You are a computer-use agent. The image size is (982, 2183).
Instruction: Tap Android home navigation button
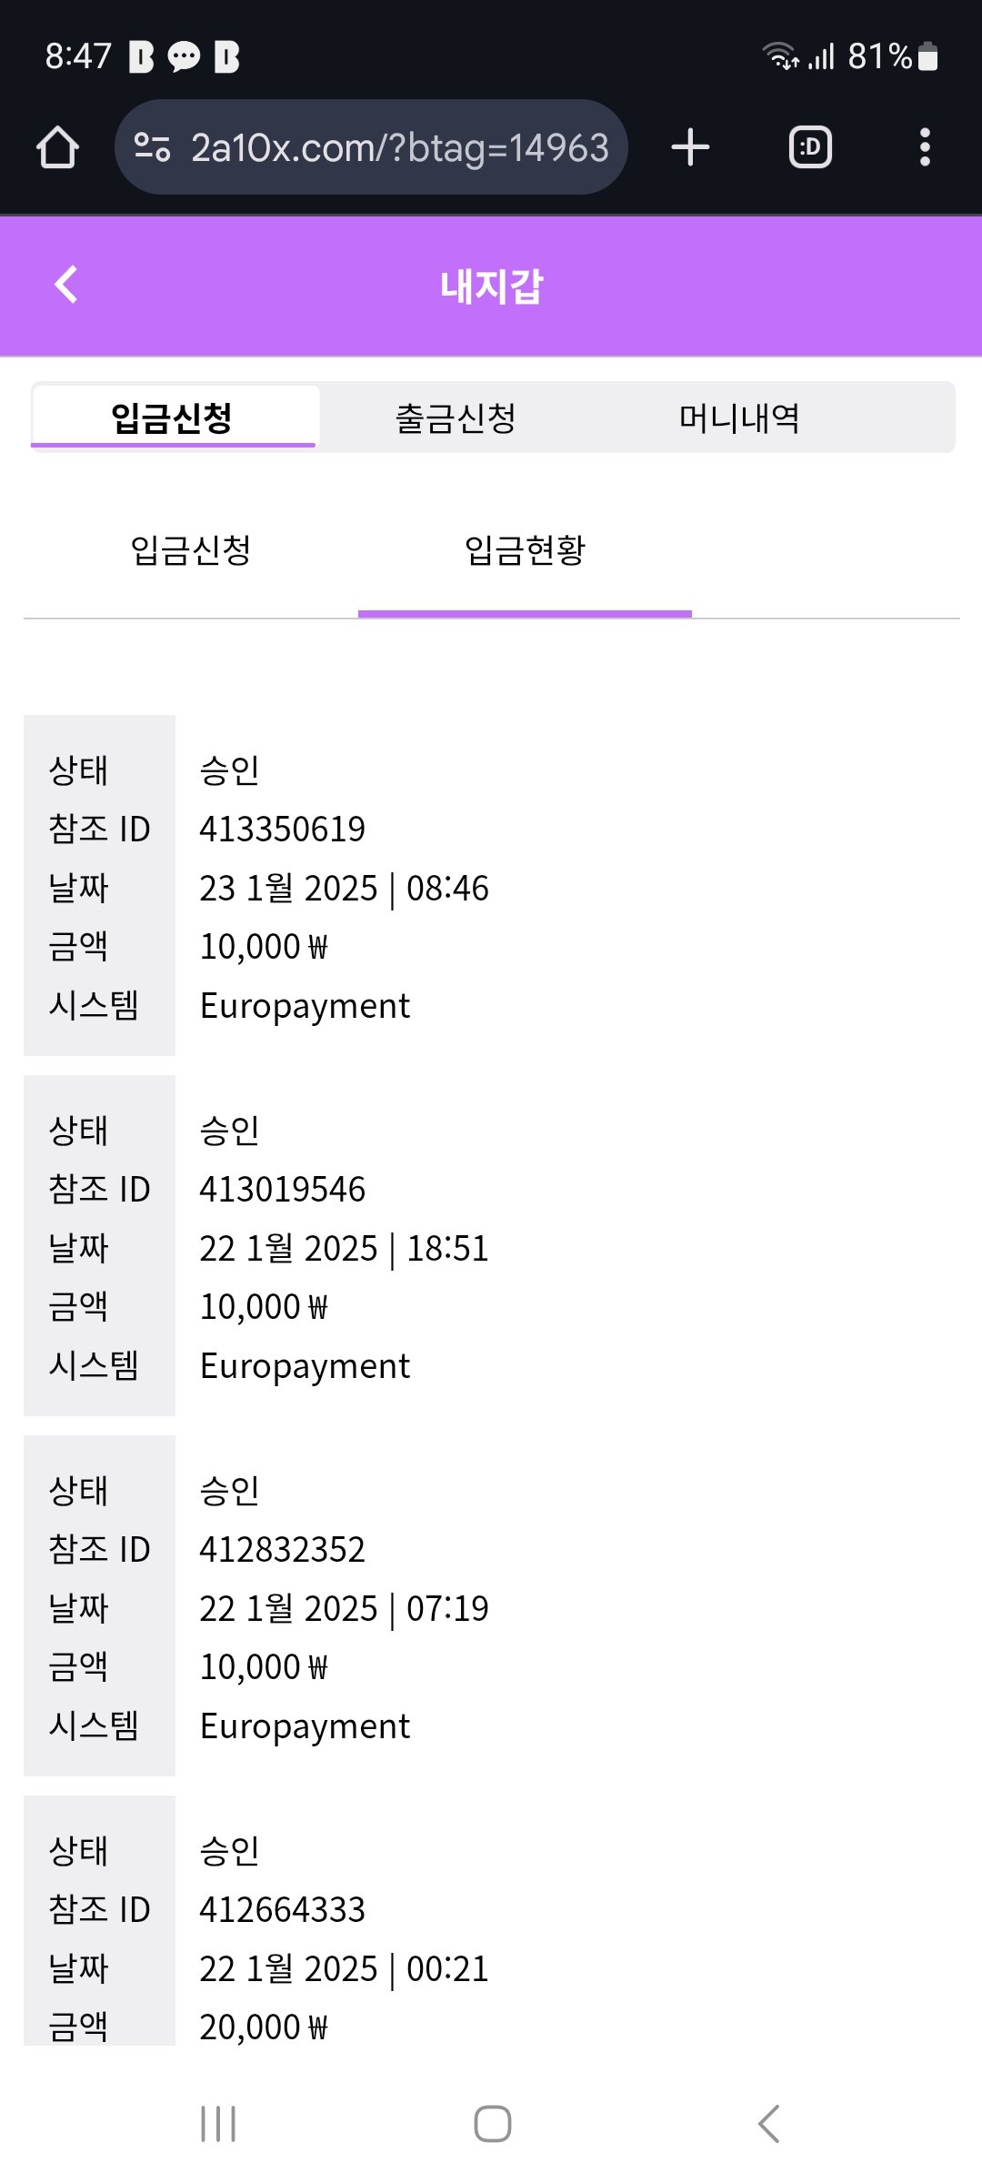492,2124
